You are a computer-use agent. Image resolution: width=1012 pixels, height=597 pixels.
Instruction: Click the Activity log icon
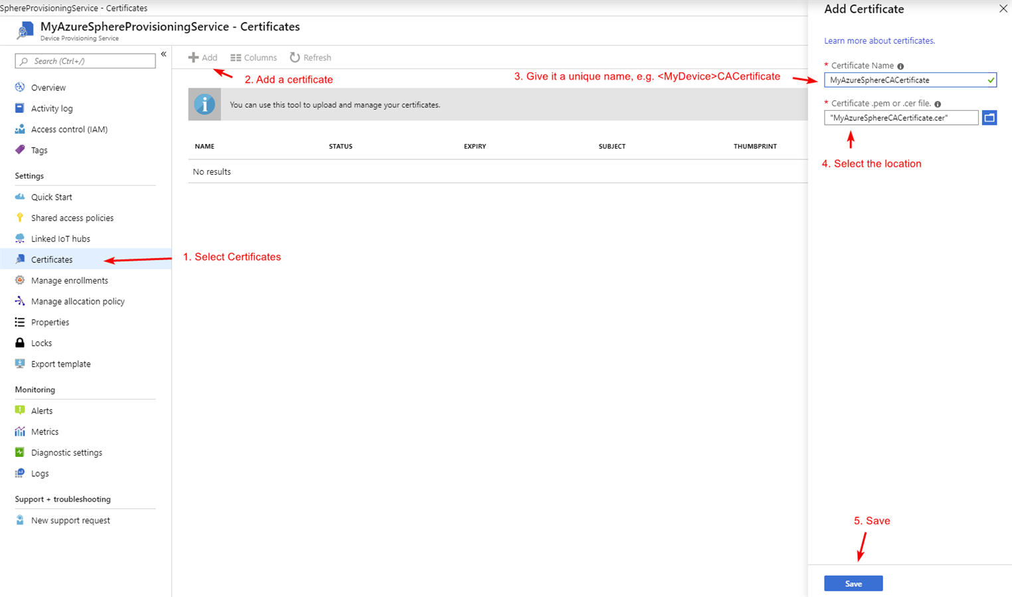coord(20,108)
